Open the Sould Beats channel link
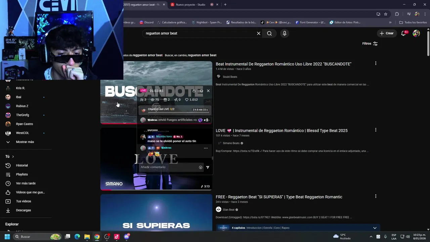Screen dimensions: 430x242 (230, 77)
